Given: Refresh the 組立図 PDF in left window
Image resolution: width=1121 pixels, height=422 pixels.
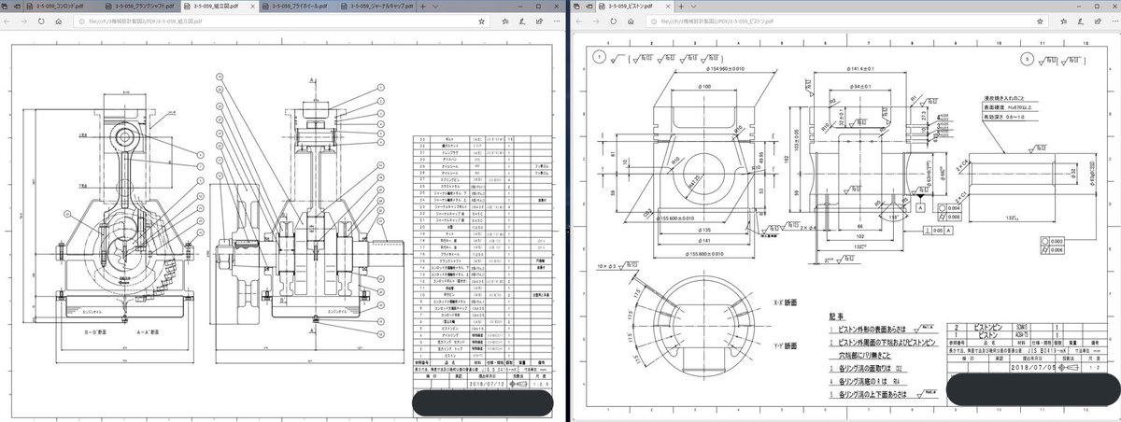Looking at the screenshot, I should pos(41,21).
